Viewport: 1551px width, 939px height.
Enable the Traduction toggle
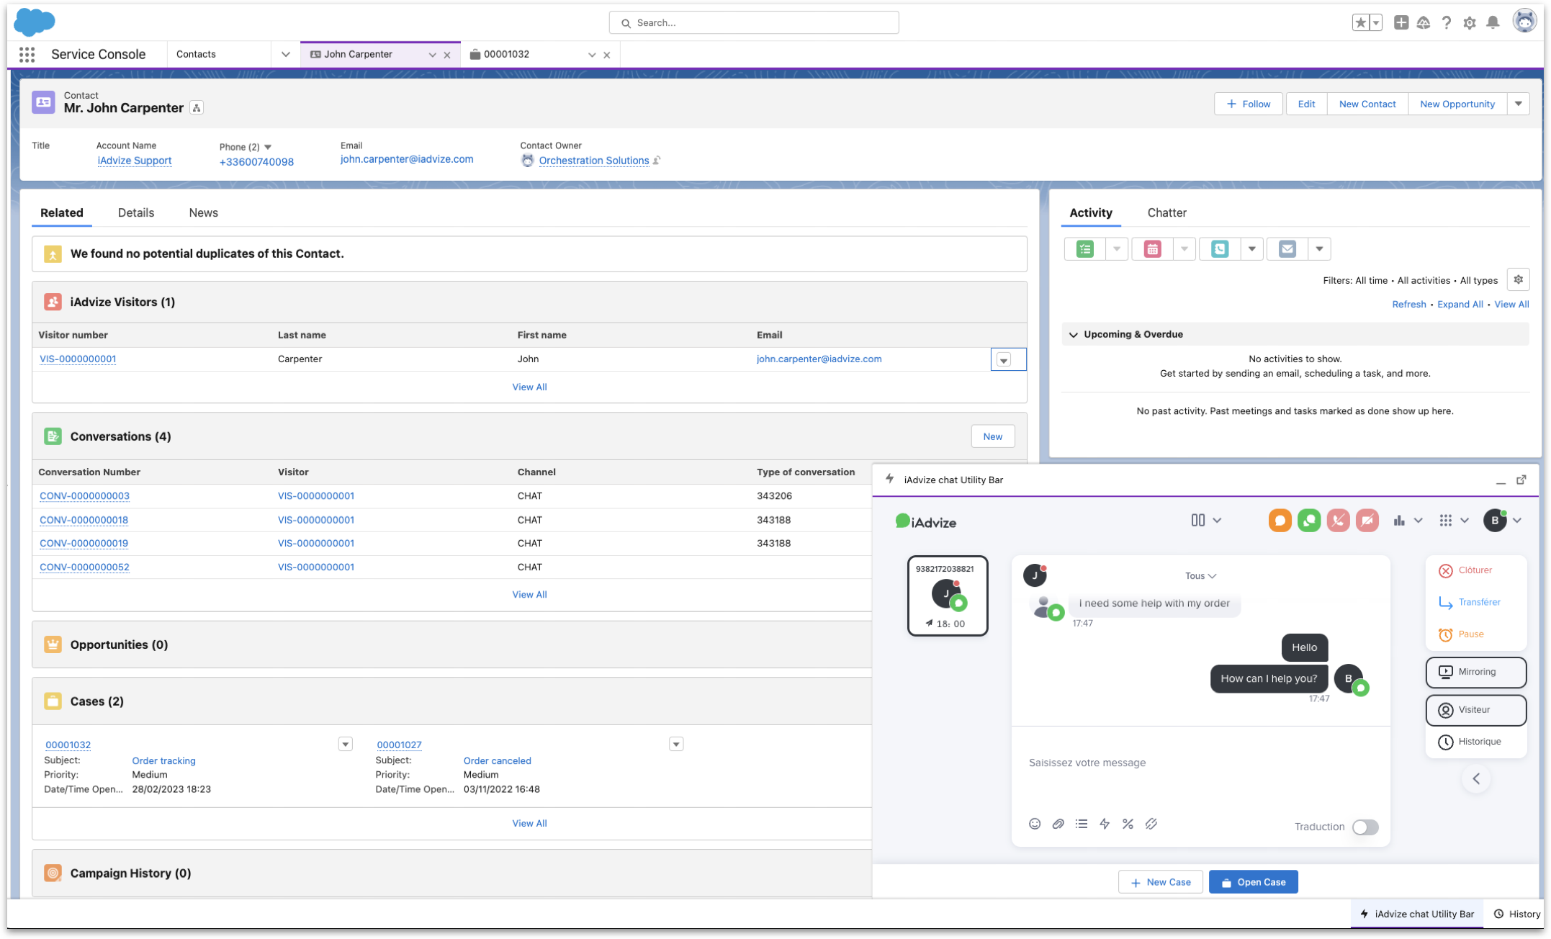click(x=1365, y=827)
